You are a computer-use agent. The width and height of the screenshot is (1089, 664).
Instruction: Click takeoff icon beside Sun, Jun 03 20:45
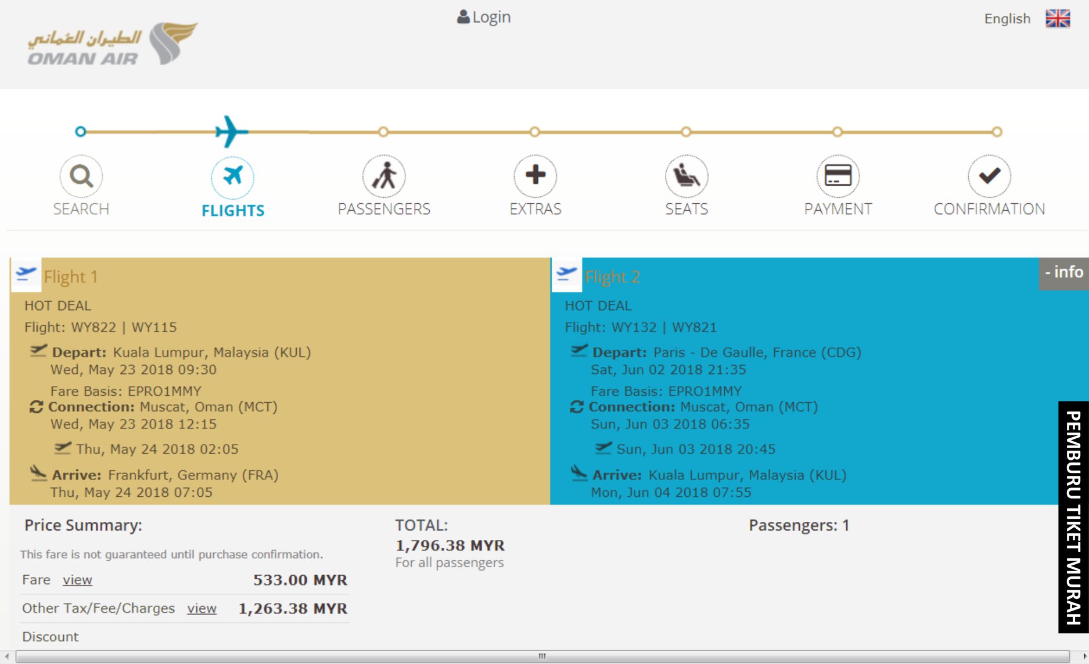coord(603,448)
